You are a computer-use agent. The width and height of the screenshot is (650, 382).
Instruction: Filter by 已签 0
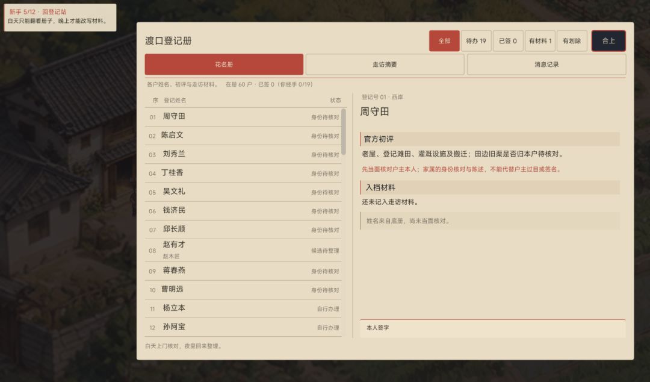pos(508,41)
